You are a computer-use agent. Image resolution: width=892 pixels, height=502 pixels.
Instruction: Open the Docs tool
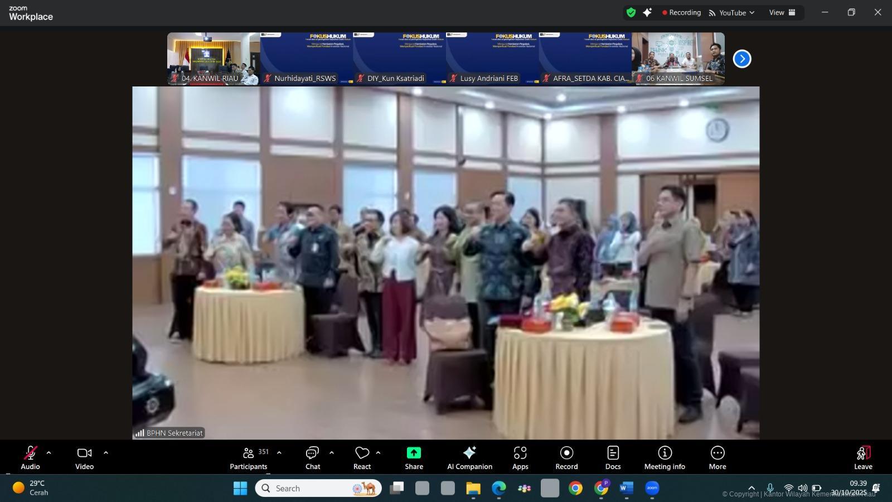[x=613, y=457]
